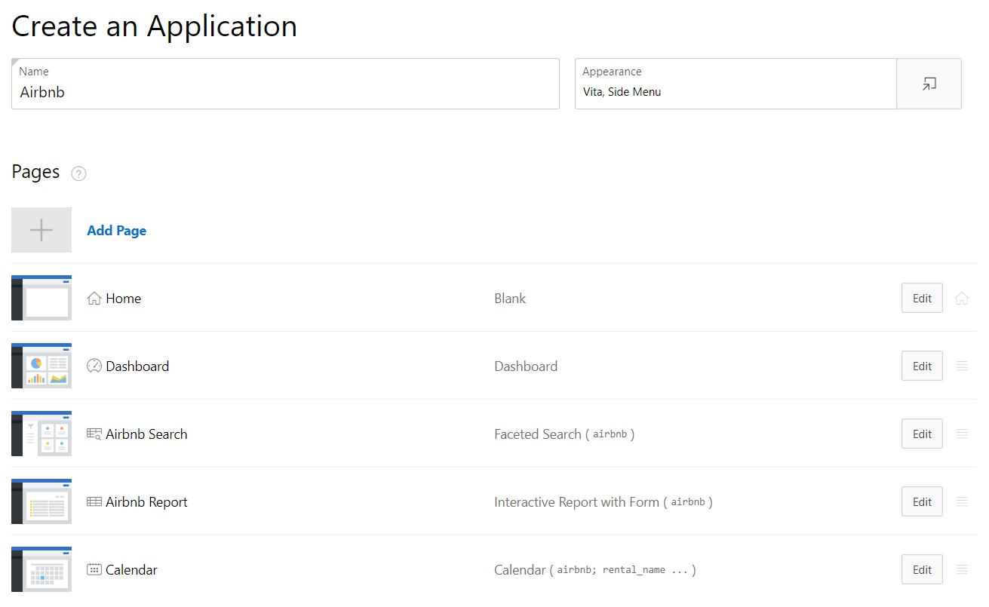Focus the Name input field containing Airbnb
The height and width of the screenshot is (607, 989).
[x=285, y=92]
